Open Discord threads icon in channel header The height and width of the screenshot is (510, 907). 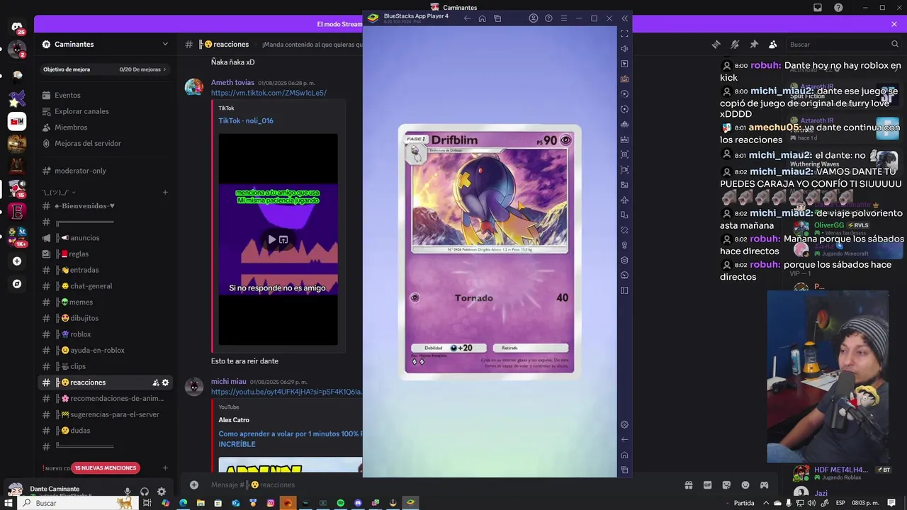coord(716,44)
